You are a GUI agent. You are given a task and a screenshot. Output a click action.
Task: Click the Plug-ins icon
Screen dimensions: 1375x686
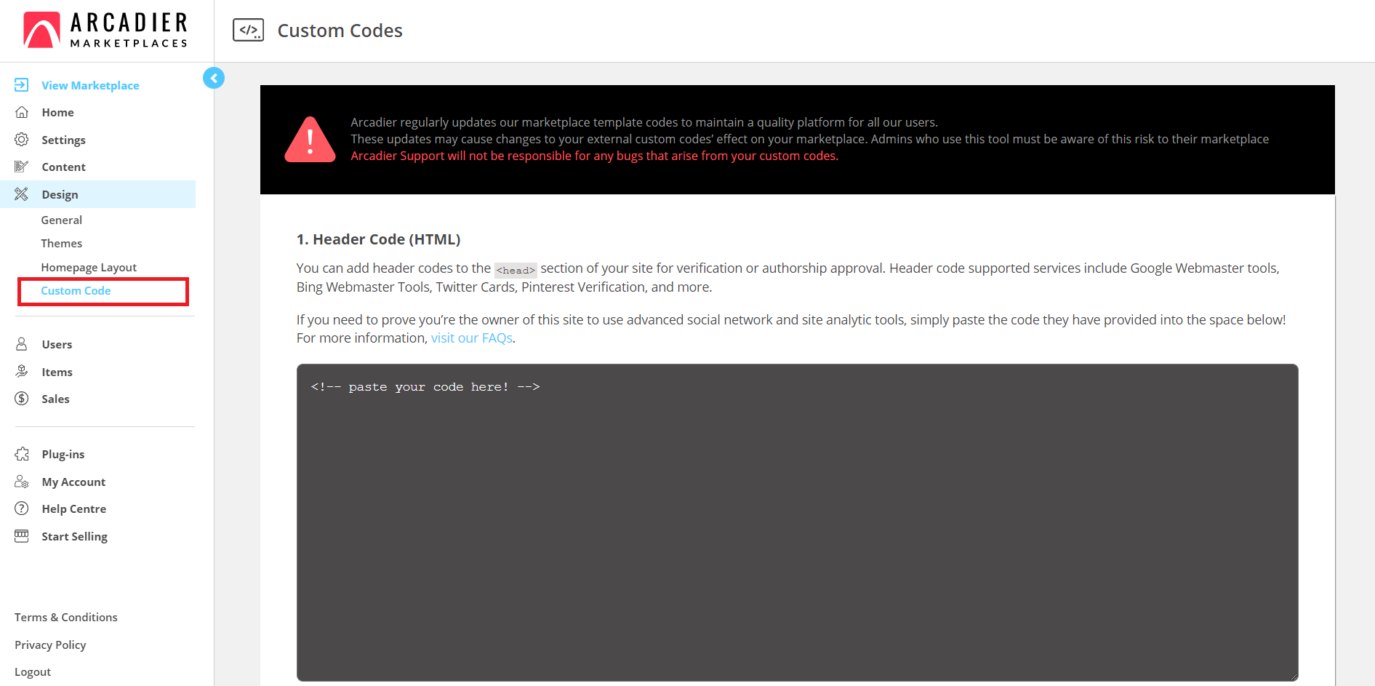tap(22, 453)
